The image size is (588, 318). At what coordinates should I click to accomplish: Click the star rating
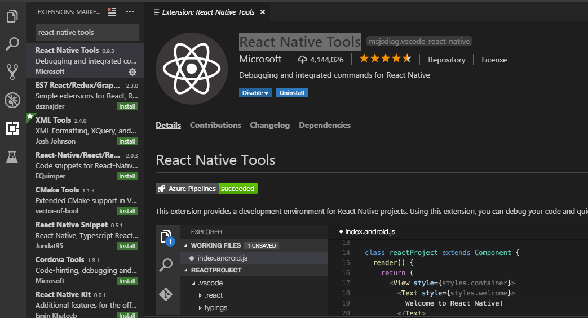(386, 59)
